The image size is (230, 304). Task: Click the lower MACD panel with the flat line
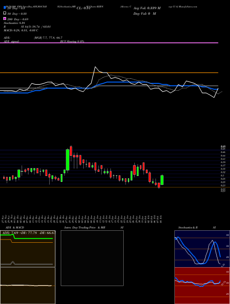pos(28,286)
